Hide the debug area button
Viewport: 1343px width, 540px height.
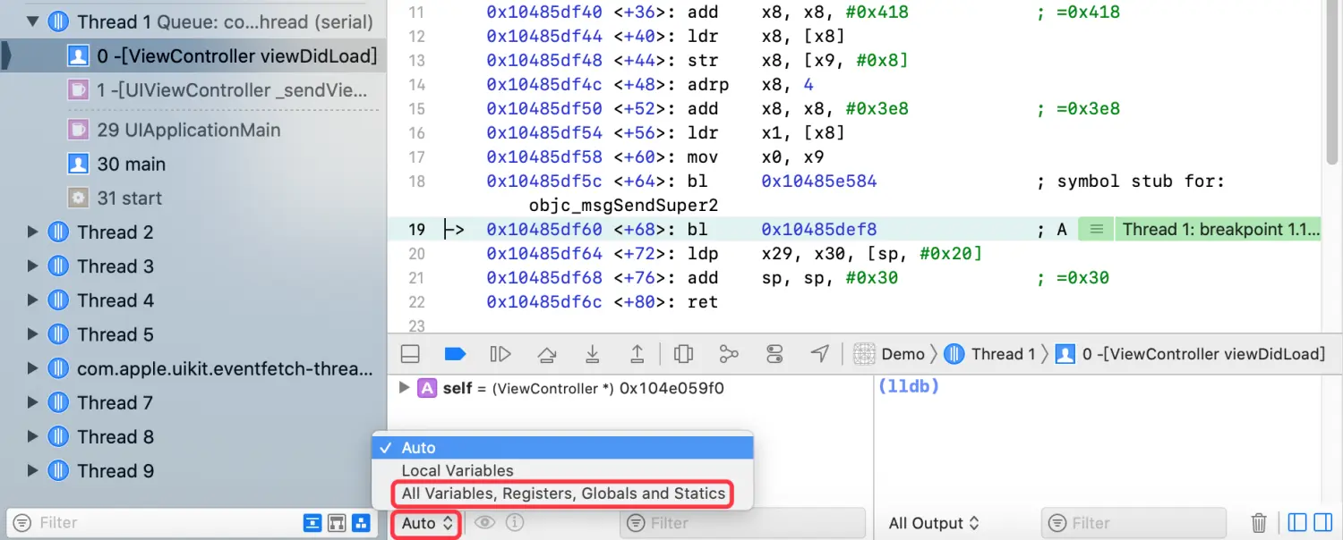410,354
